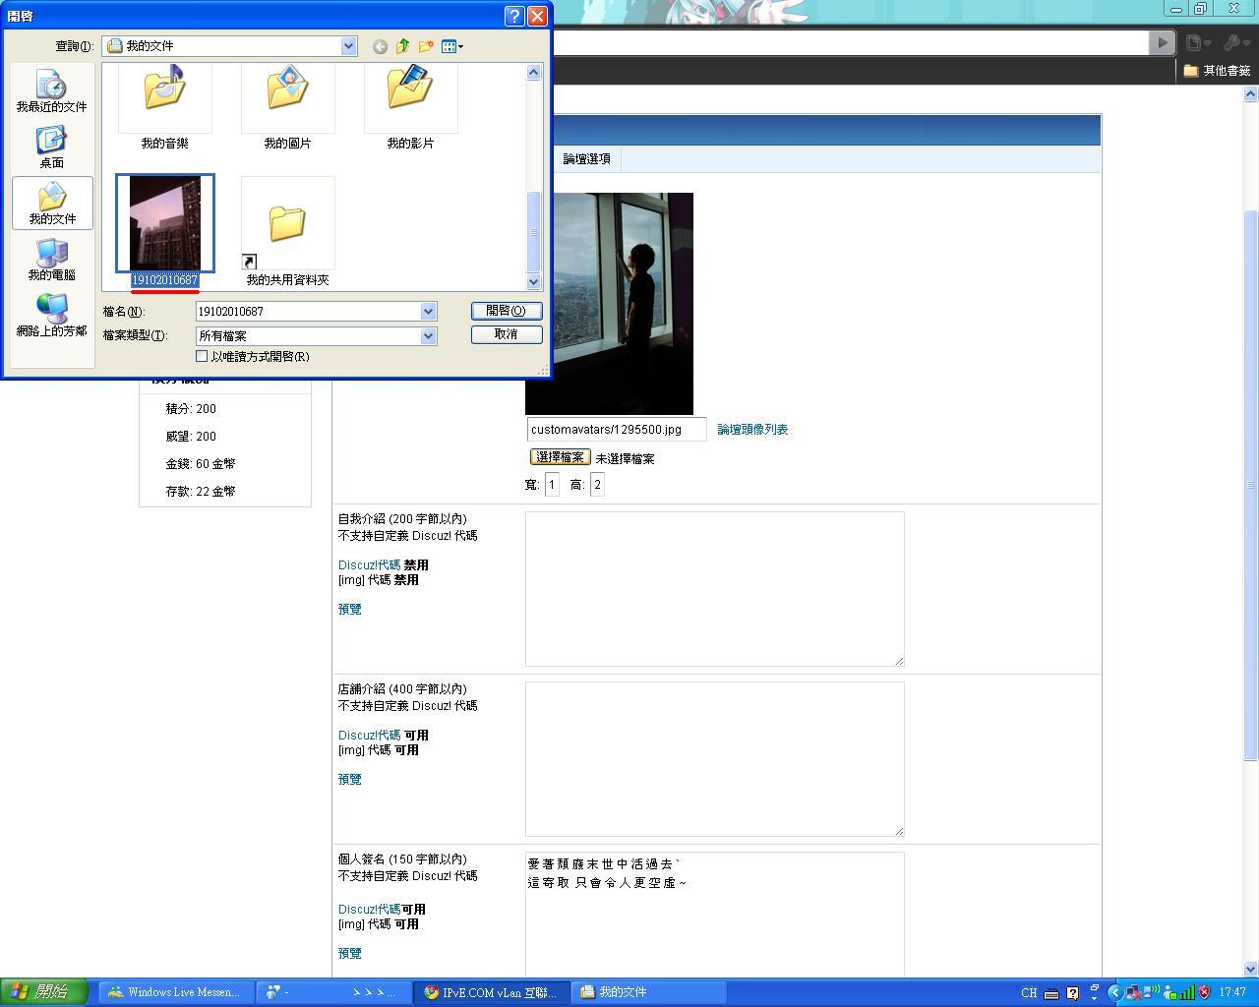The height and width of the screenshot is (1007, 1259).
Task: Click the tray help question mark icon
Action: (x=1072, y=993)
